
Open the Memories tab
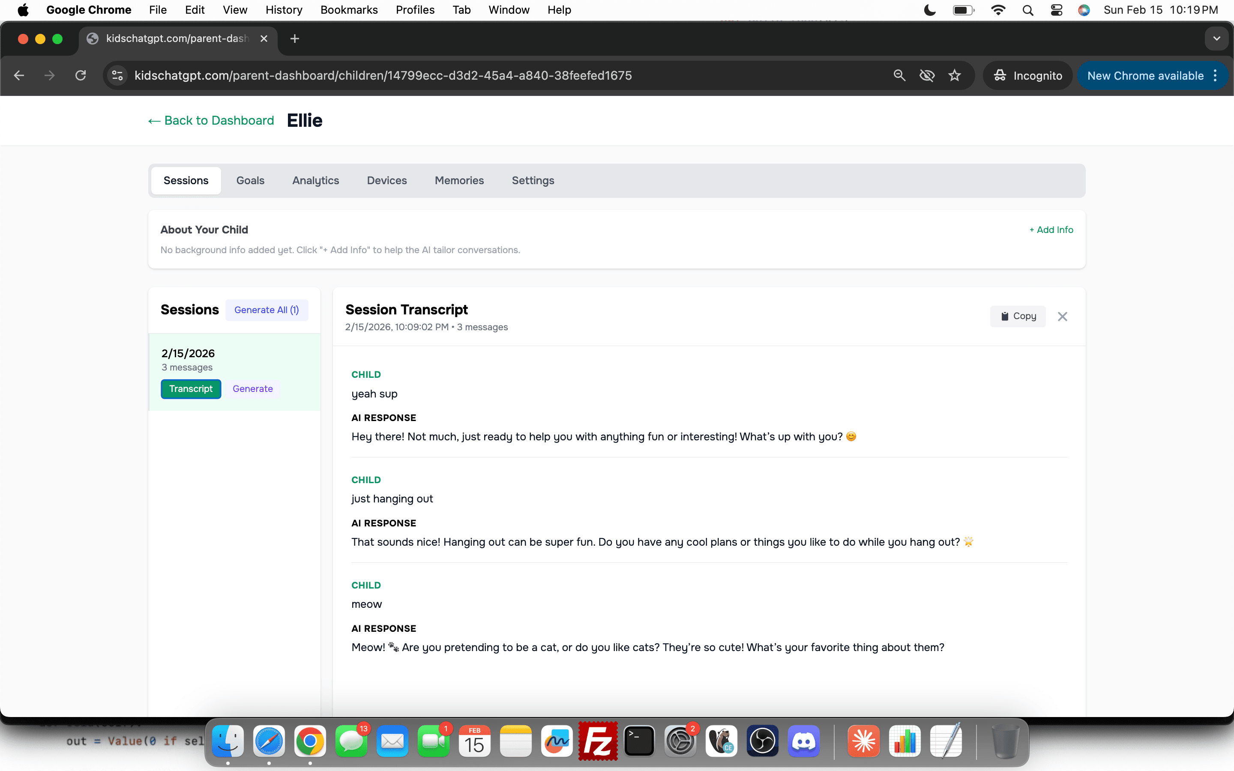(x=459, y=180)
